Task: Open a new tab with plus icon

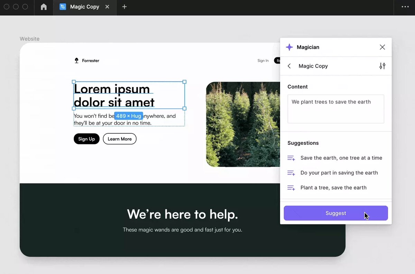Action: [124, 7]
